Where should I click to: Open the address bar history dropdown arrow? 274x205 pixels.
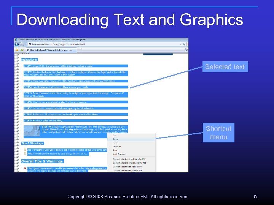(x=180, y=44)
